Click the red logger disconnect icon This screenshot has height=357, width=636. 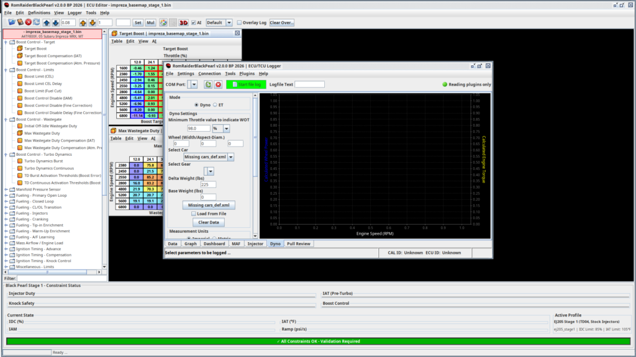218,84
